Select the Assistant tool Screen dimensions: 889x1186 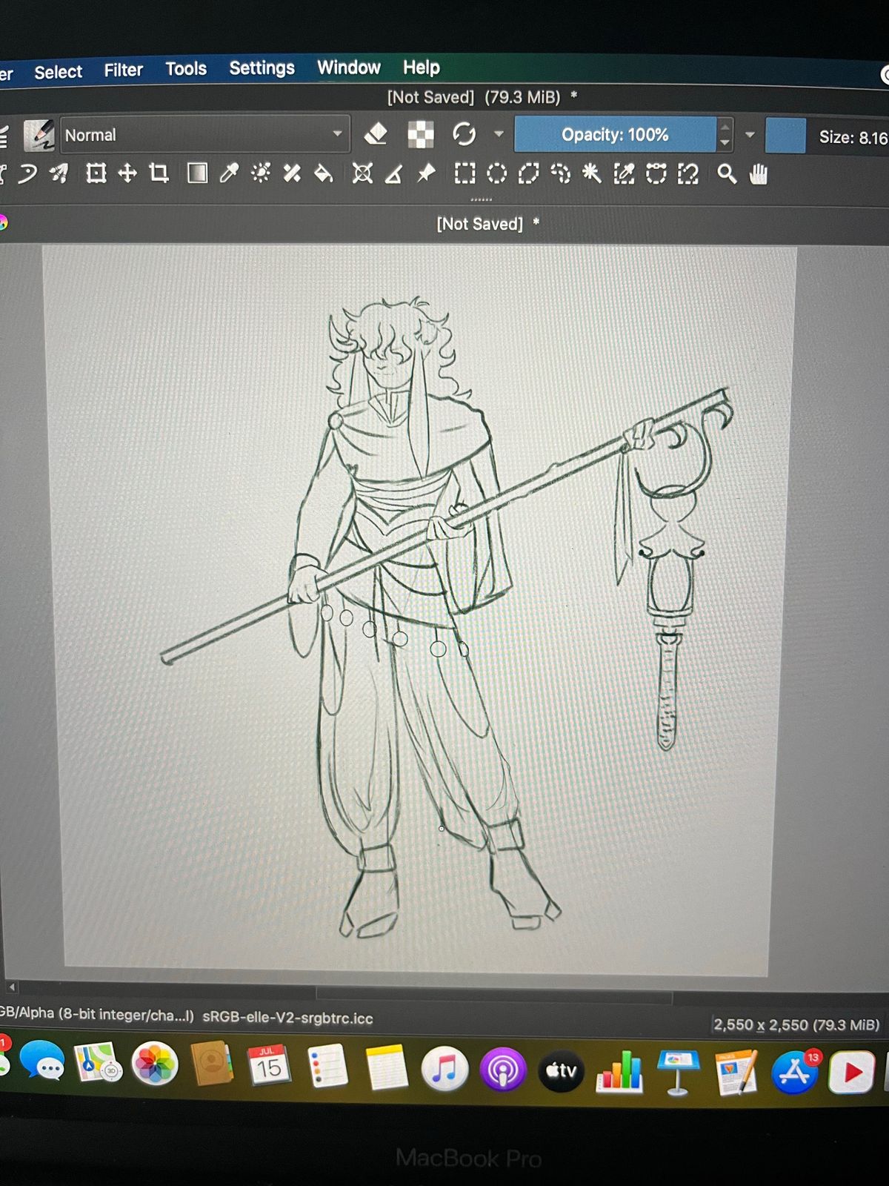362,173
